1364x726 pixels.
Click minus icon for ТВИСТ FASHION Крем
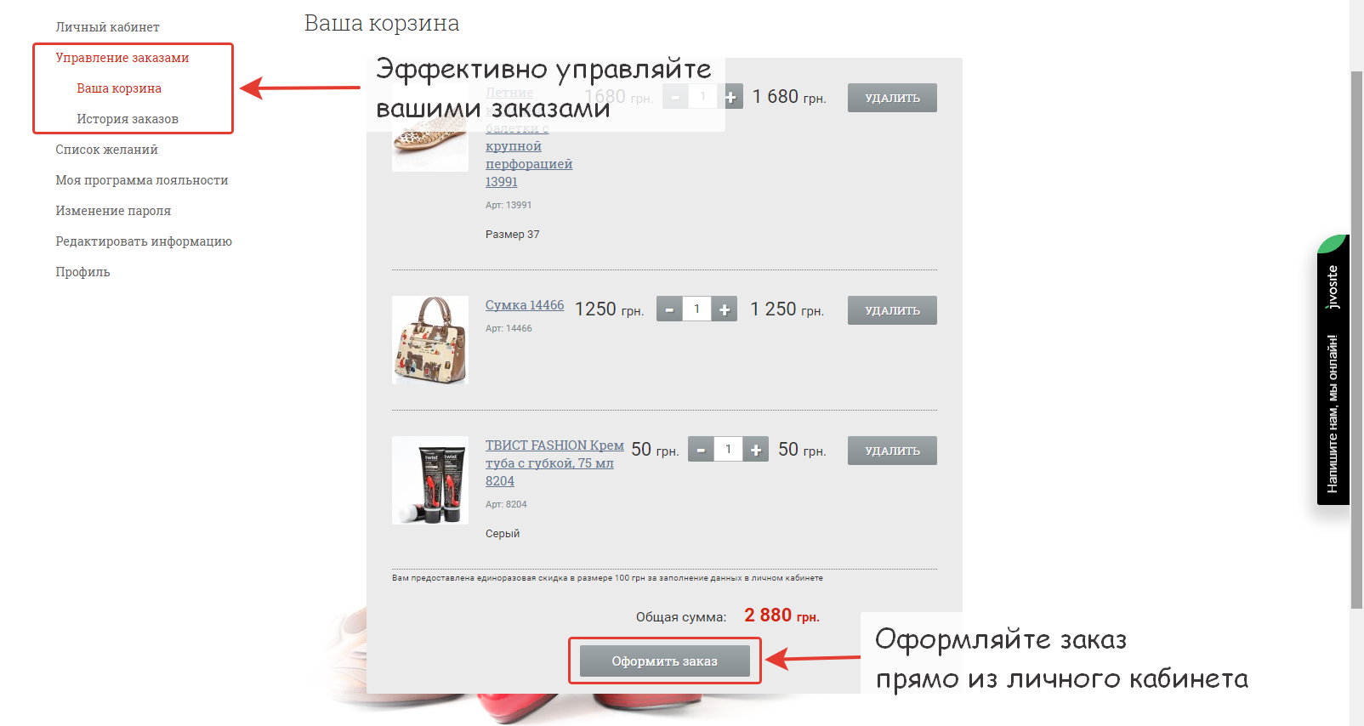pyautogui.click(x=701, y=450)
